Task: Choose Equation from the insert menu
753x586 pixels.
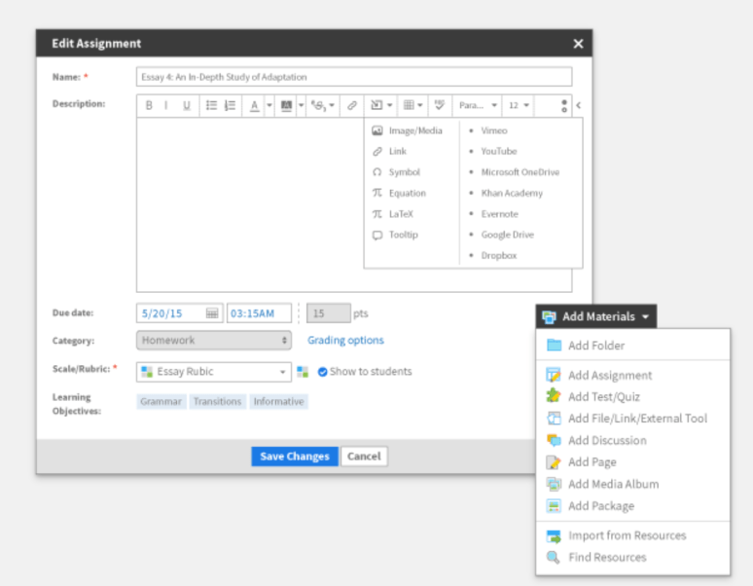Action: click(407, 193)
